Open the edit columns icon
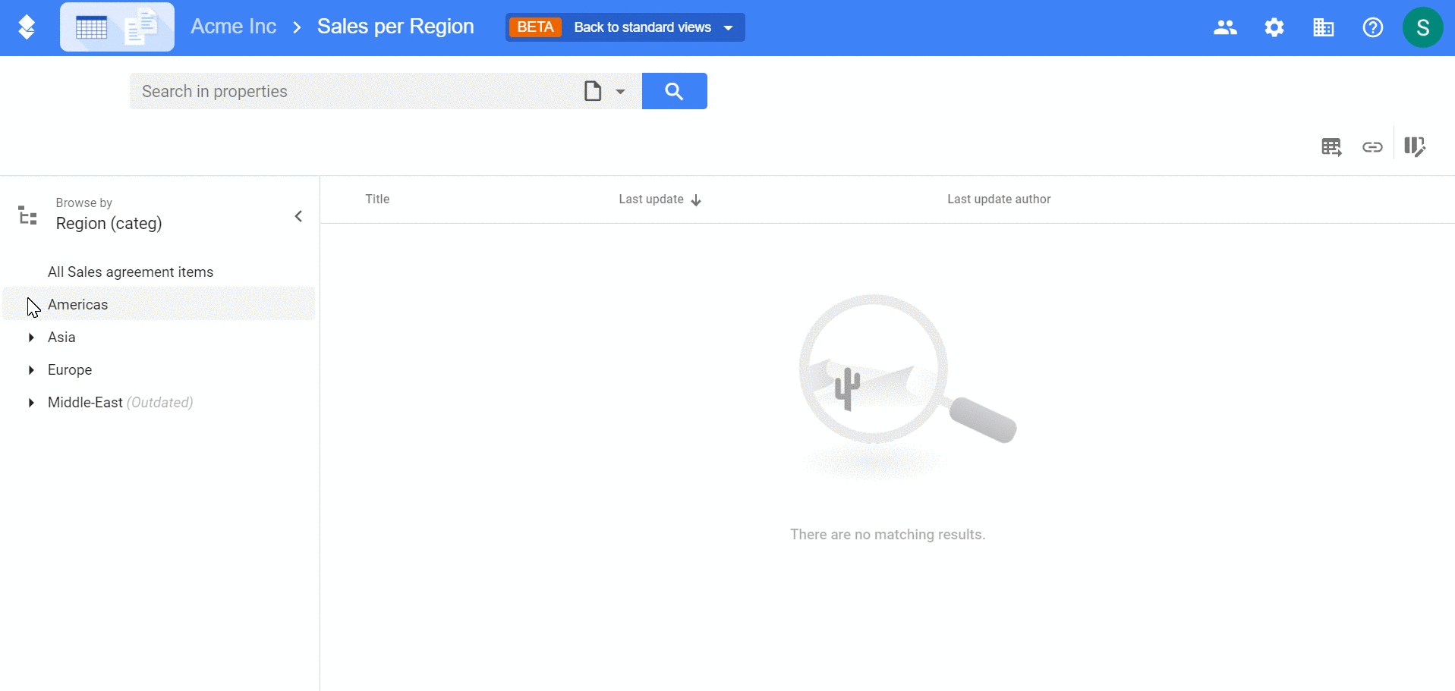Viewport: 1455px width, 691px height. [1415, 146]
